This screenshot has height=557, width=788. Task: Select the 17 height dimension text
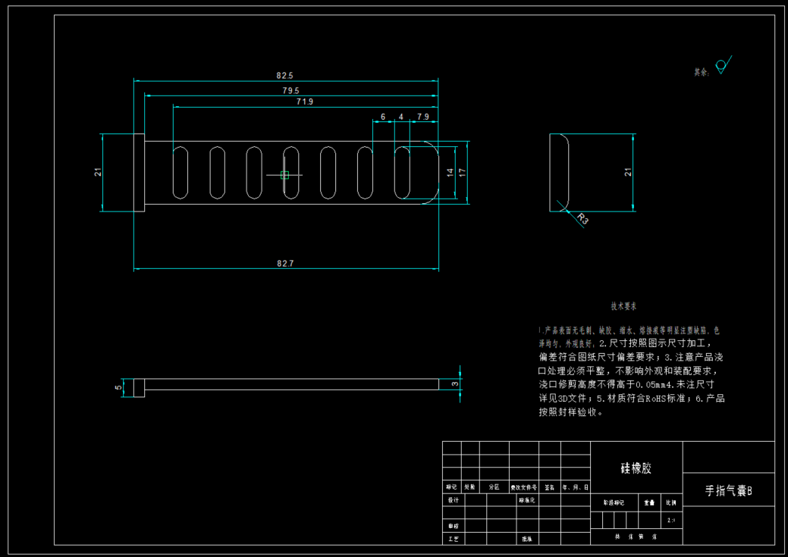click(x=463, y=172)
